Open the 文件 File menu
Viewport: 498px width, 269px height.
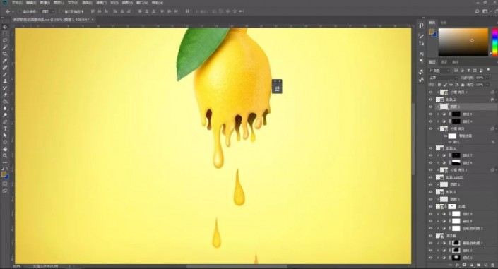click(x=17, y=3)
